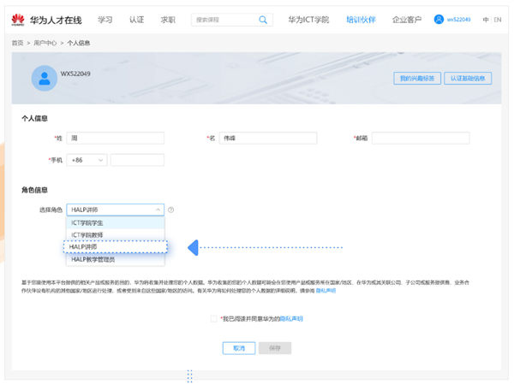Image resolution: width=514 pixels, height=384 pixels.
Task: Open the user account avatar icon
Action: [439, 20]
